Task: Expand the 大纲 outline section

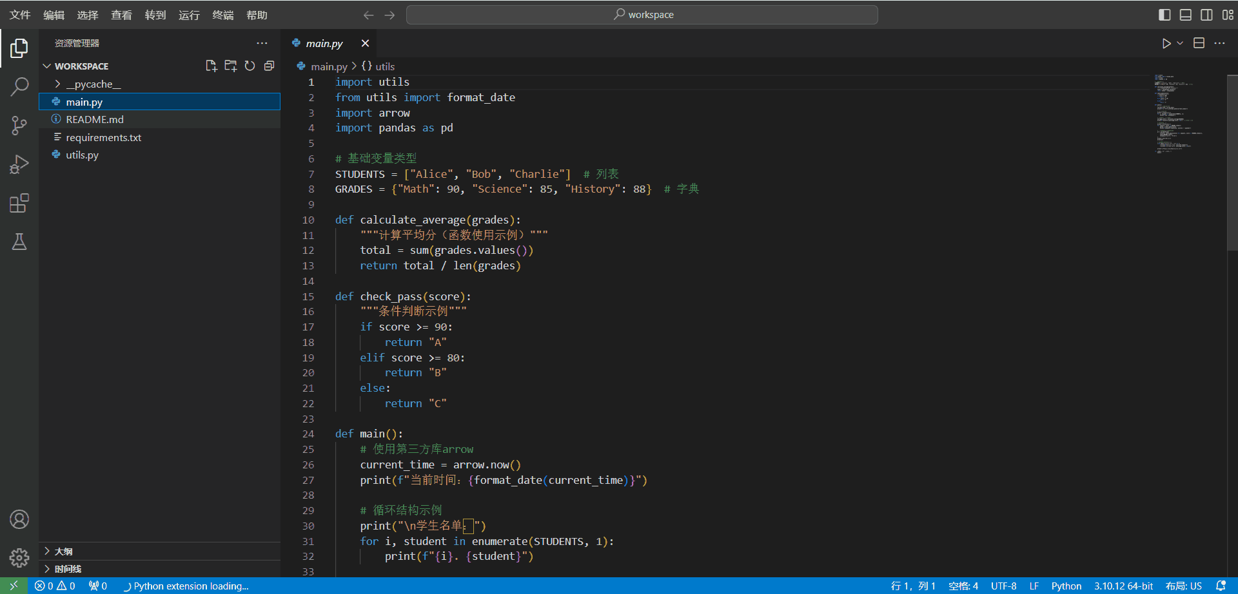Action: point(63,551)
